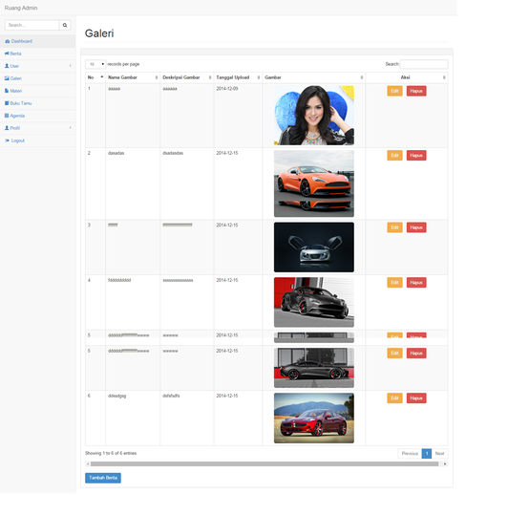Click Hapus for the 'dasadas' entry
This screenshot has width=508, height=516.
click(x=416, y=156)
